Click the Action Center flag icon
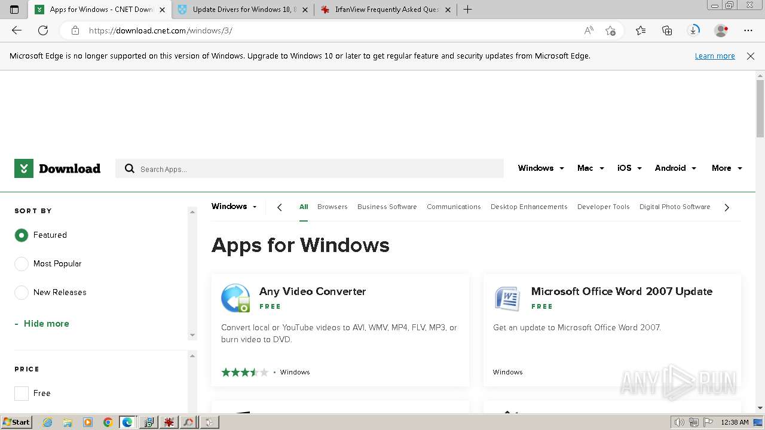Viewport: 765px width, 430px height. (708, 422)
